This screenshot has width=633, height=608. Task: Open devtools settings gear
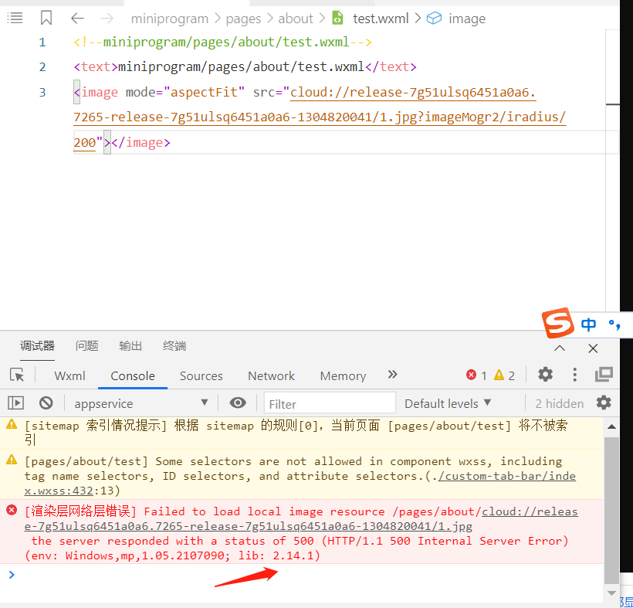click(x=546, y=375)
